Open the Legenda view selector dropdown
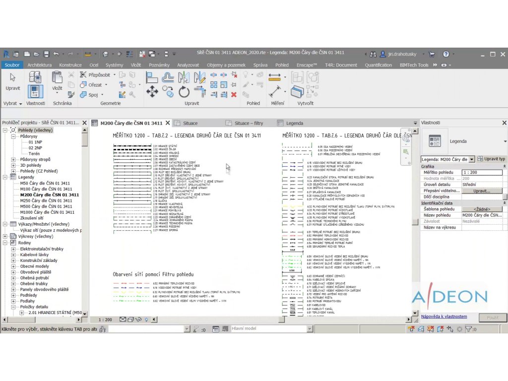 tap(472, 159)
